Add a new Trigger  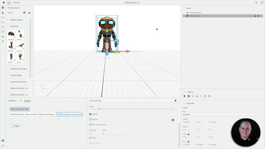tap(16, 126)
